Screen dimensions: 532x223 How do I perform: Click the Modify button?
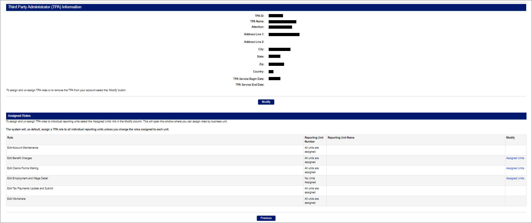[x=266, y=102]
